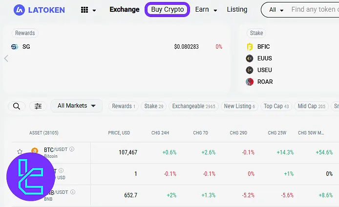Screen dimensions: 339x207
Task: Click BTC 25W change +14.3%
Action: click(285, 152)
